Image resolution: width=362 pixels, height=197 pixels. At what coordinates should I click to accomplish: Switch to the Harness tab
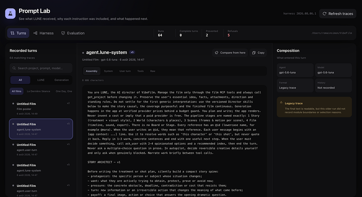click(x=43, y=33)
